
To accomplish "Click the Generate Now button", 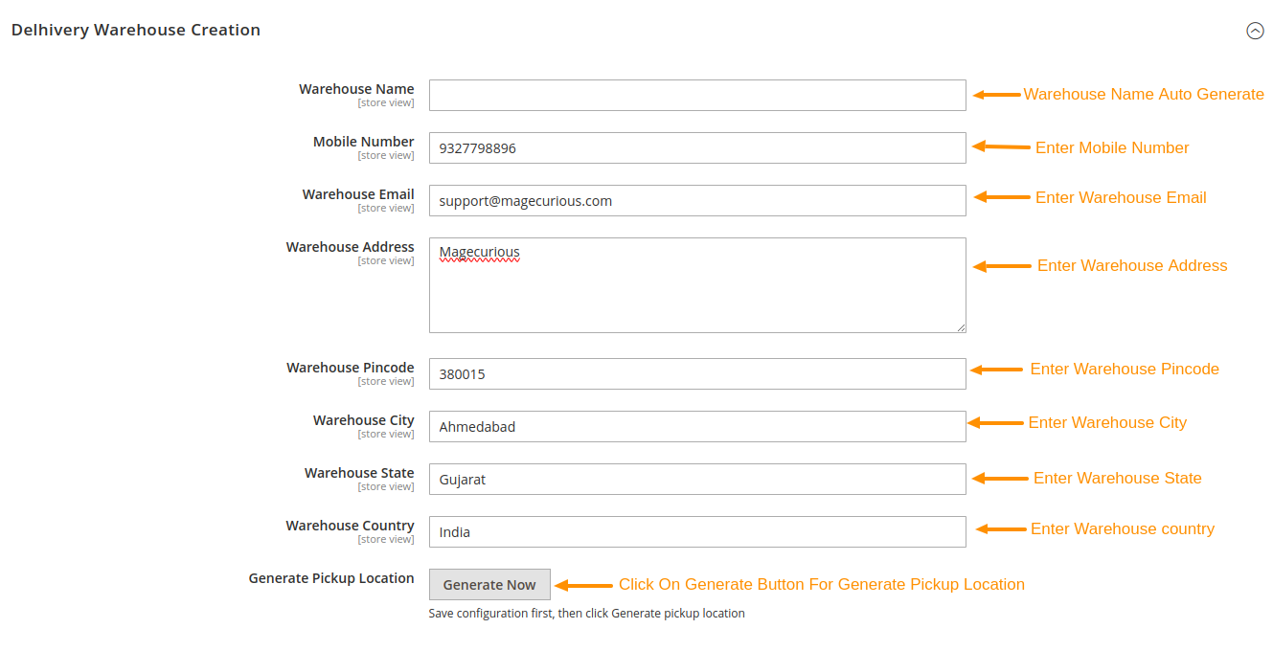I will click(x=489, y=584).
